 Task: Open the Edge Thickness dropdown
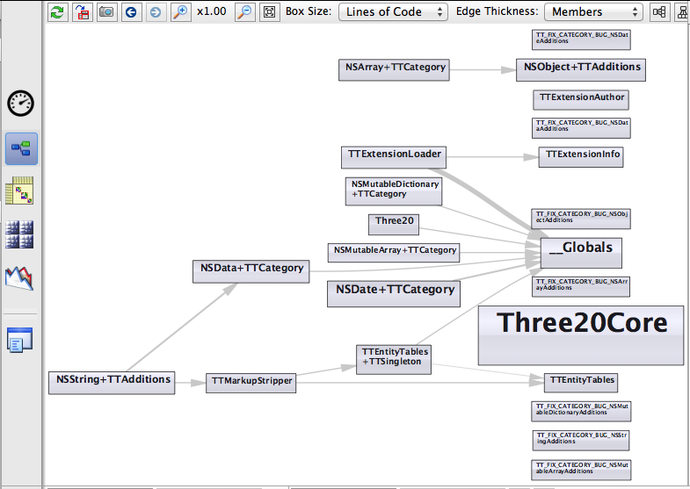pyautogui.click(x=593, y=12)
